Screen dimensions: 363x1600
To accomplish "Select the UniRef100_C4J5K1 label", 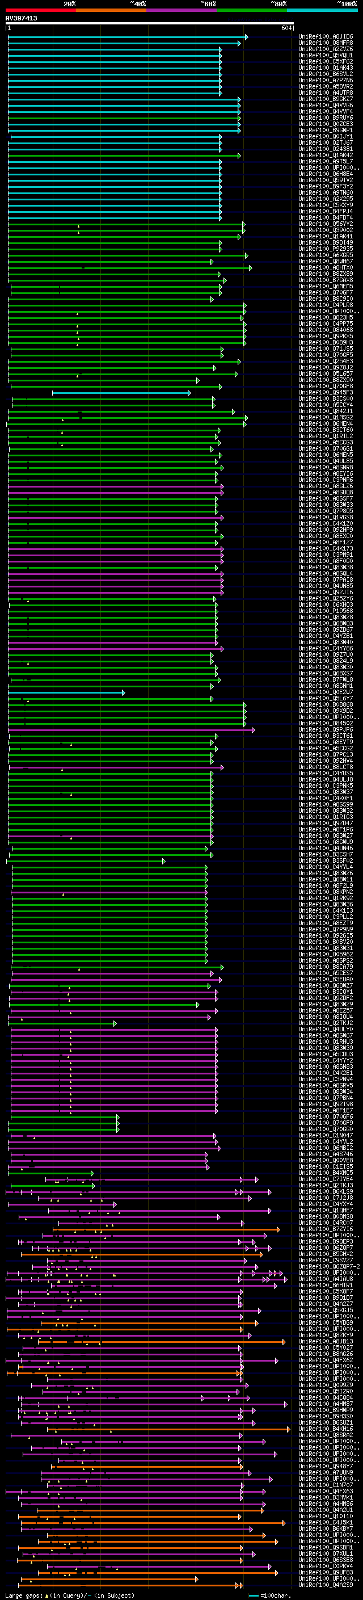I will click(x=326, y=1522).
